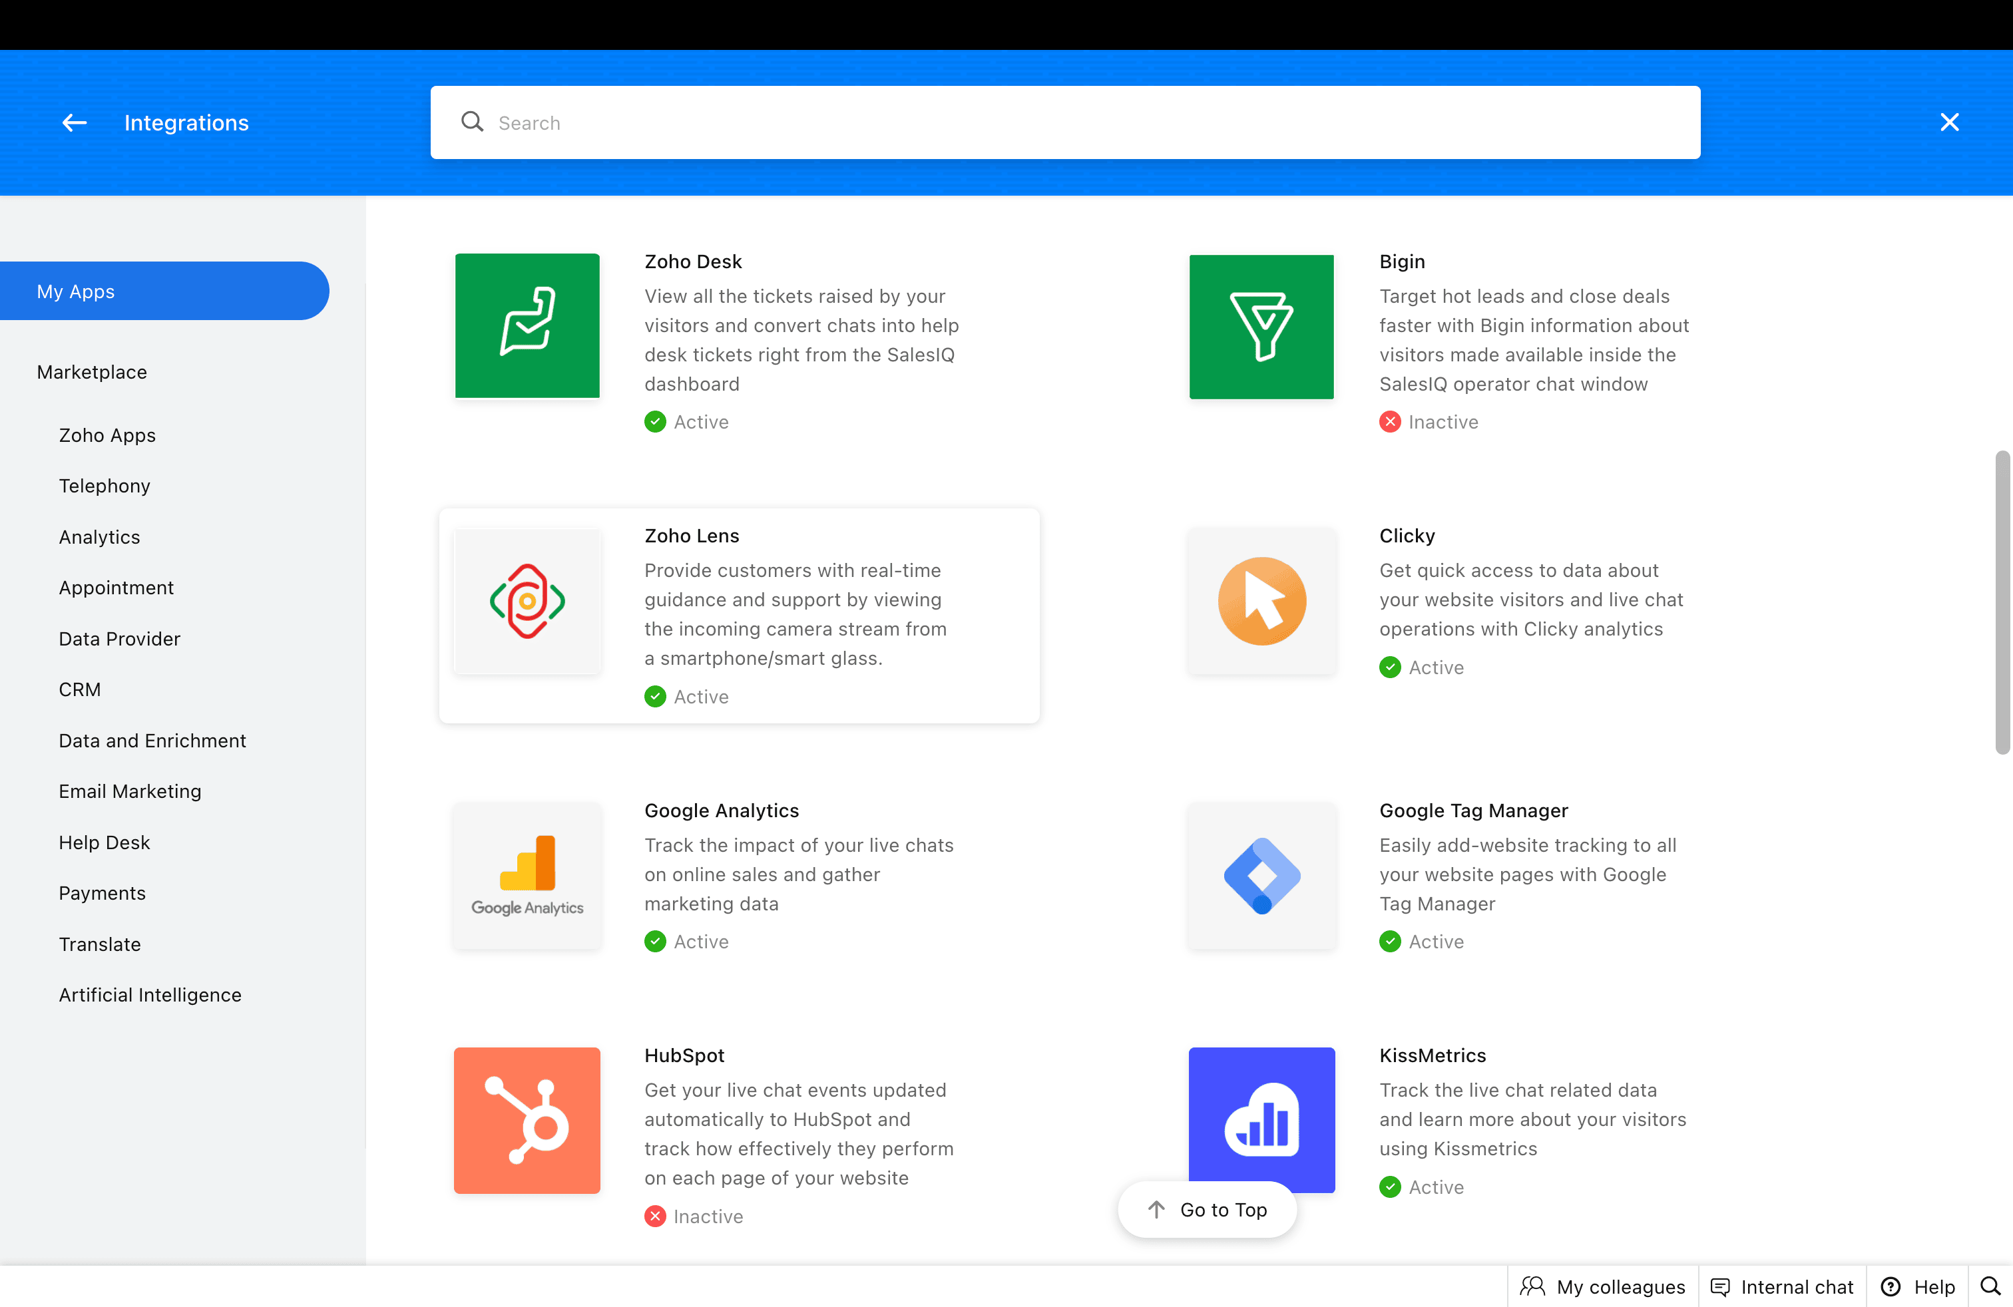Click the My colleagues people icon
2013x1307 pixels.
(x=1532, y=1287)
